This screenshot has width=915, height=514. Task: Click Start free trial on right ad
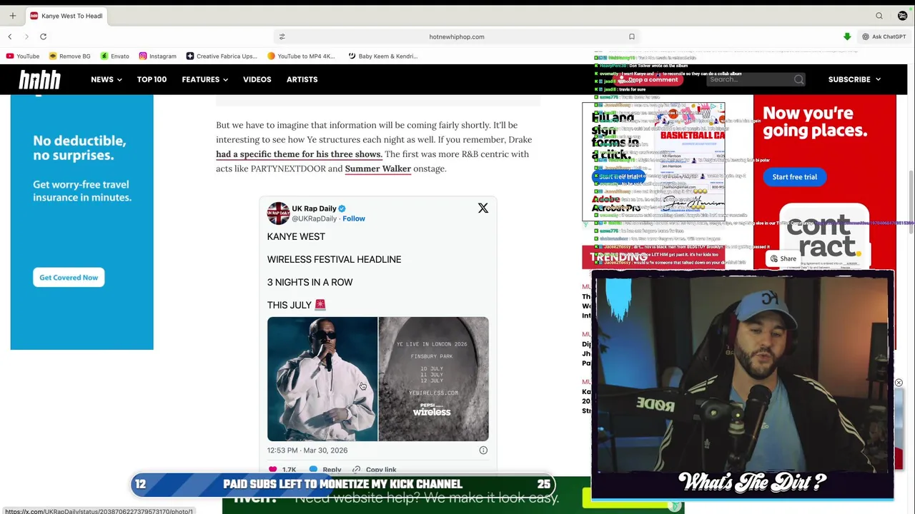click(794, 177)
